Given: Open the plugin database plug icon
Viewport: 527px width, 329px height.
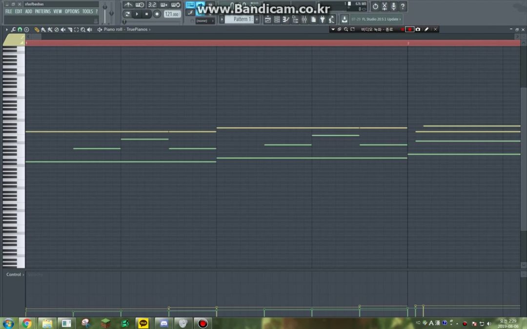Looking at the screenshot, I should [322, 20].
